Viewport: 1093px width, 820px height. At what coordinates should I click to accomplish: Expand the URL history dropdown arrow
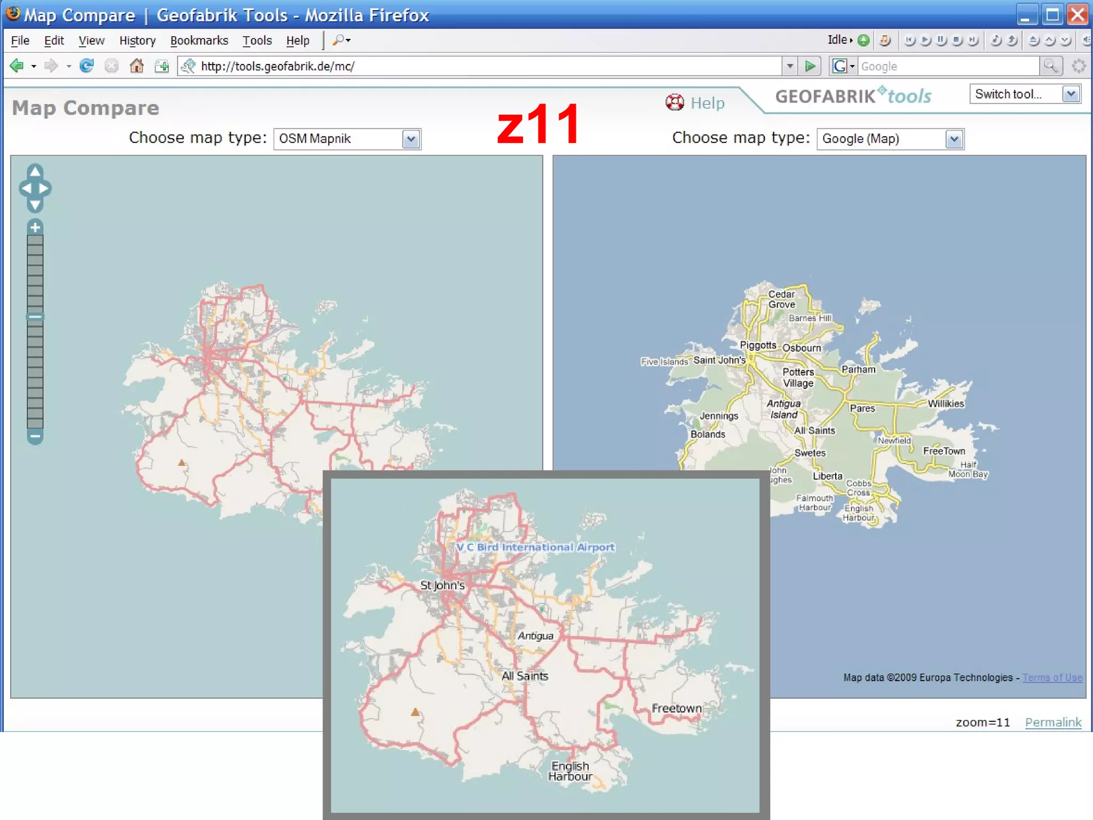(790, 66)
